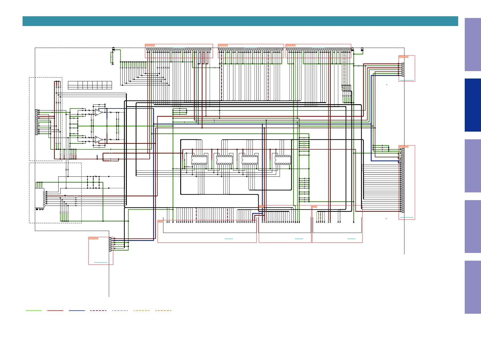The width and height of the screenshot is (481, 340).
Task: Follow the cyan link in the bottom-left pink connector box
Action: coord(101,262)
